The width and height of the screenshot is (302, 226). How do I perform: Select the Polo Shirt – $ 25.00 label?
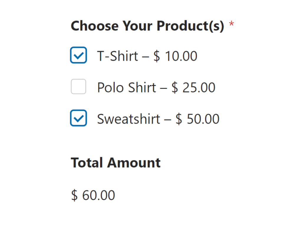(x=156, y=87)
